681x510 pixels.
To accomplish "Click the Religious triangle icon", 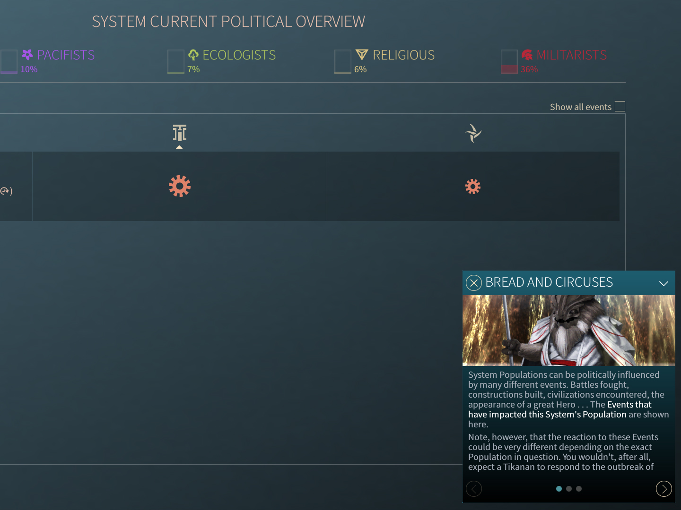I will point(362,55).
